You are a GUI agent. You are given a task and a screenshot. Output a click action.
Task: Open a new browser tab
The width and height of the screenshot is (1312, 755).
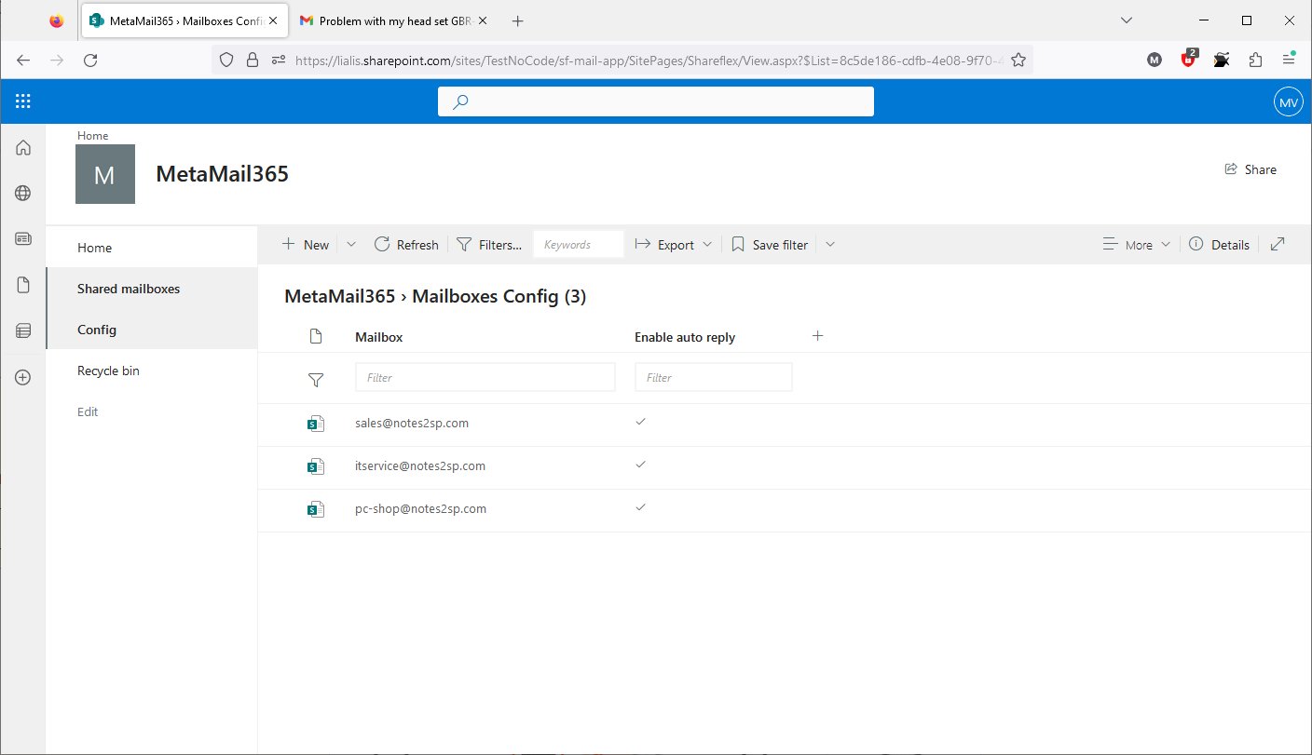518,20
